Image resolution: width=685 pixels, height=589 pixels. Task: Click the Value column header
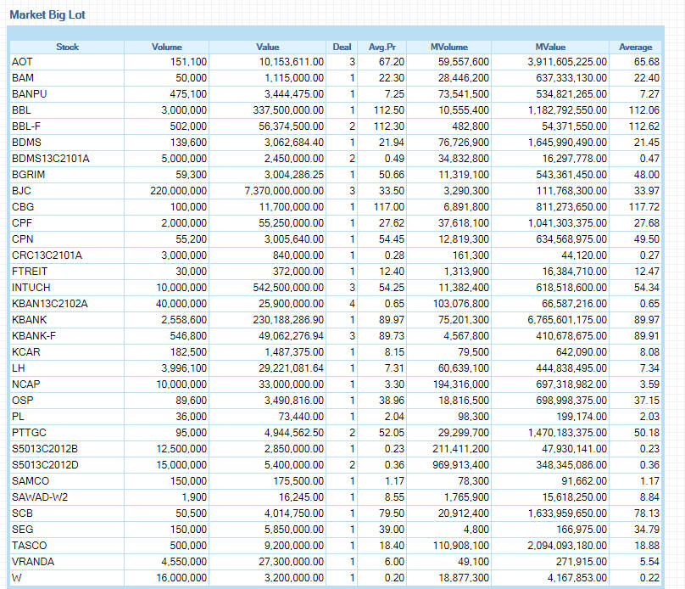click(x=267, y=47)
